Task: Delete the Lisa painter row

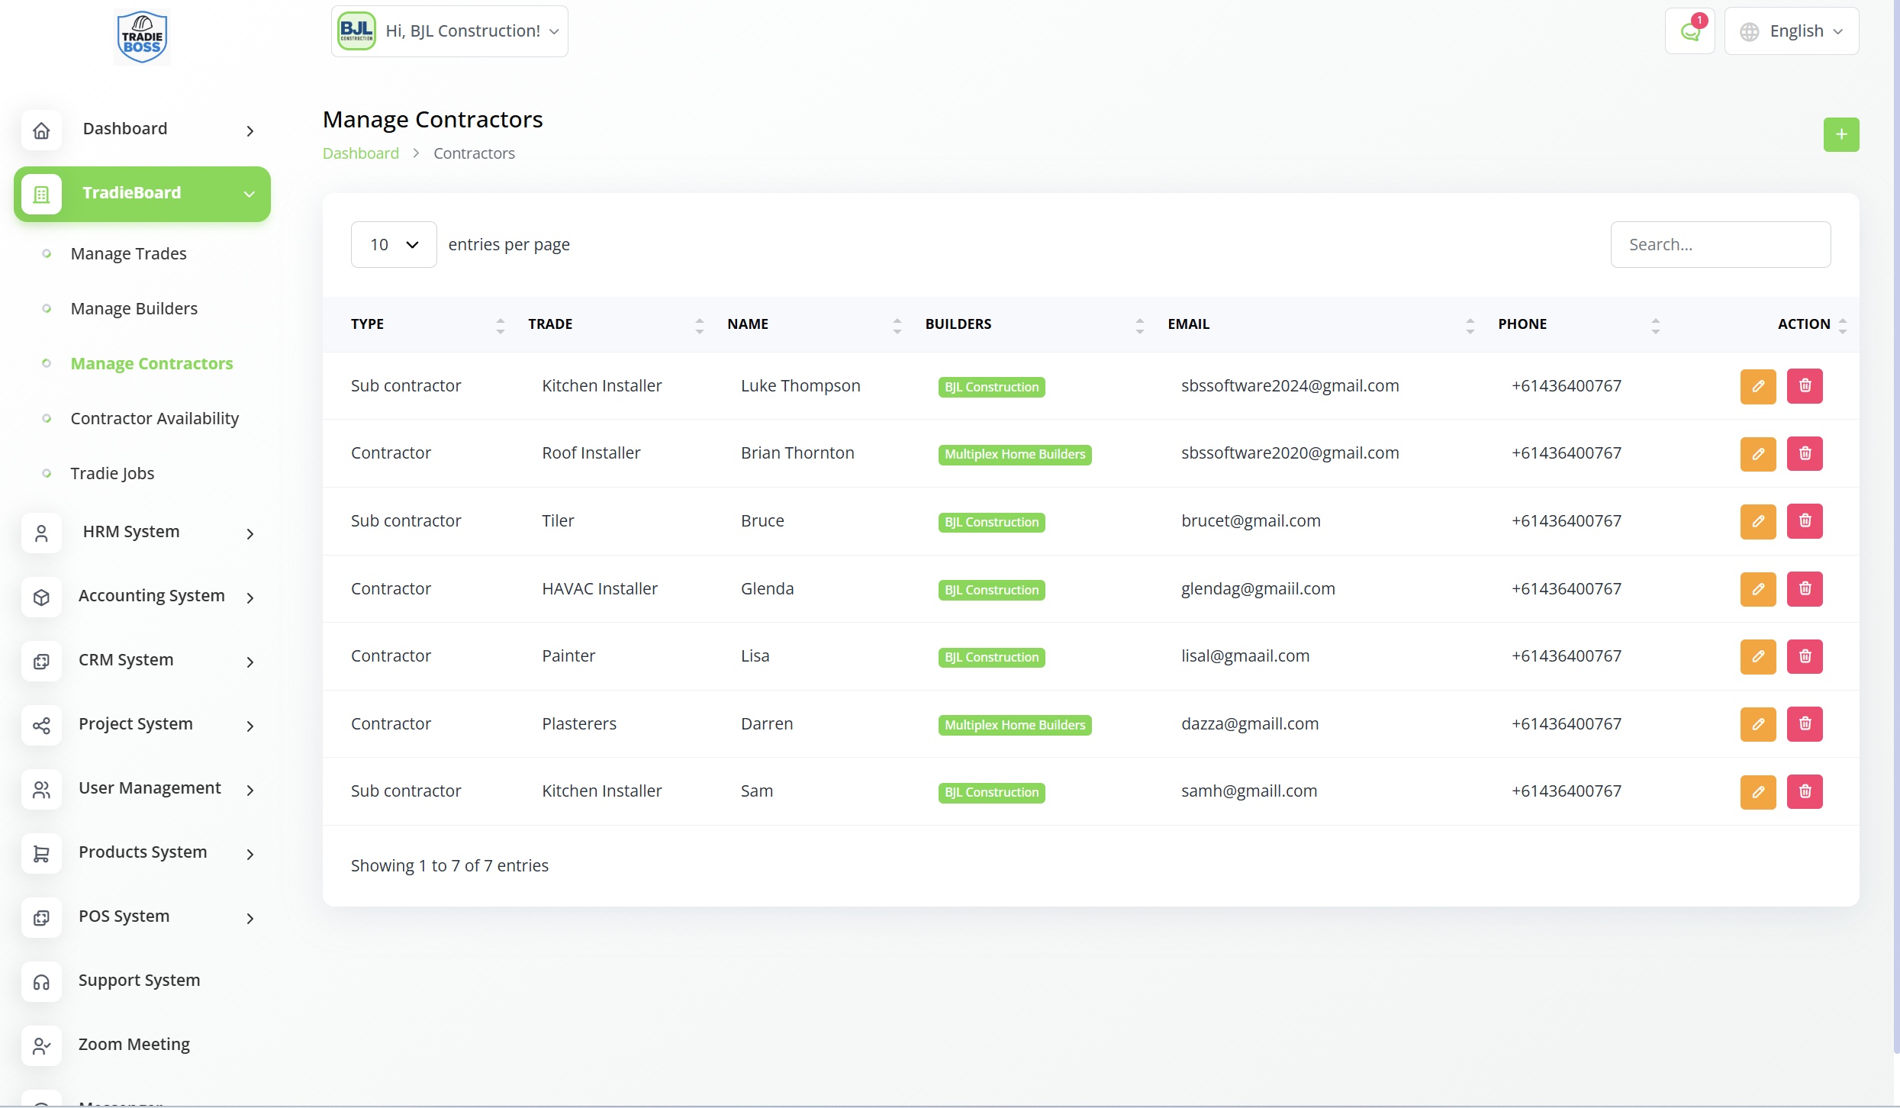Action: coord(1804,656)
